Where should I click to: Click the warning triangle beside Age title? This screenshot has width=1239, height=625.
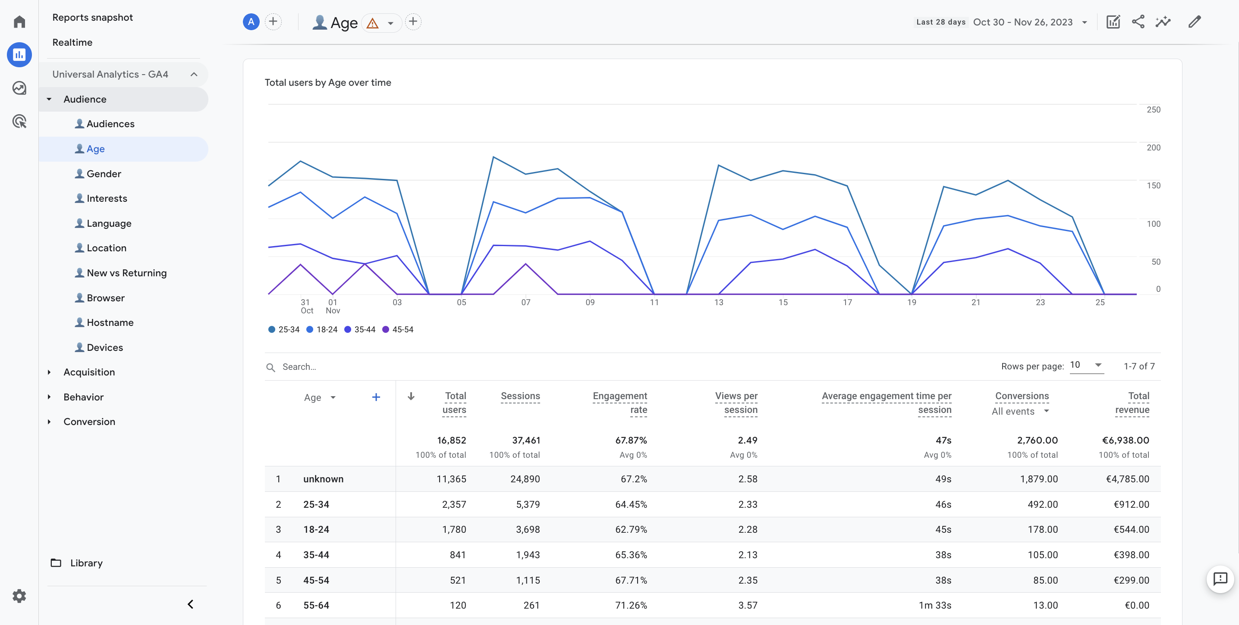pos(372,23)
